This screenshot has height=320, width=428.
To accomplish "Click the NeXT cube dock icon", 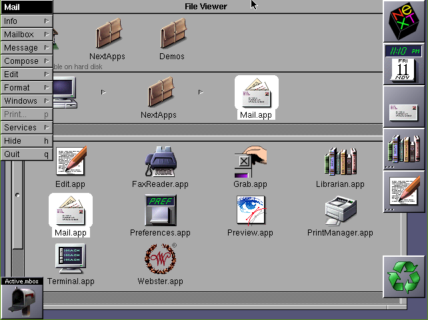I will [x=404, y=21].
